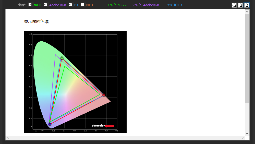
Task: Click the zoom in magnifier icon
Action: point(234,5)
